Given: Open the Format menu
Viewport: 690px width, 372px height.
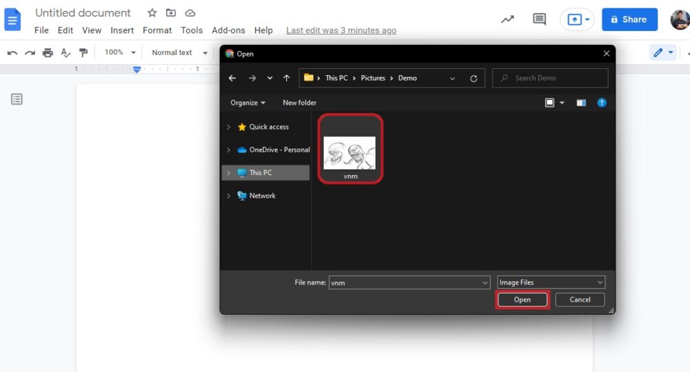Looking at the screenshot, I should pyautogui.click(x=157, y=30).
